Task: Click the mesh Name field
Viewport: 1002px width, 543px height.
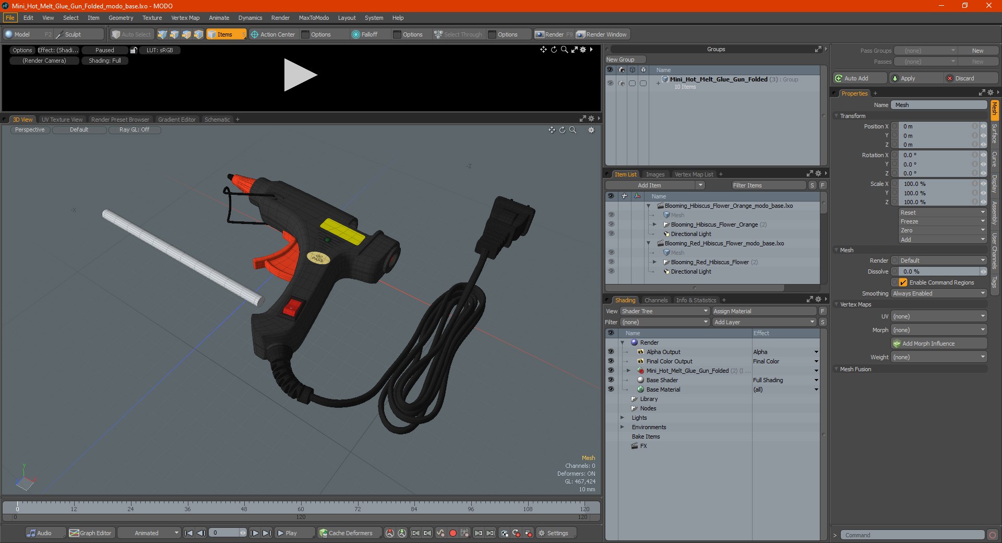Action: coord(939,105)
